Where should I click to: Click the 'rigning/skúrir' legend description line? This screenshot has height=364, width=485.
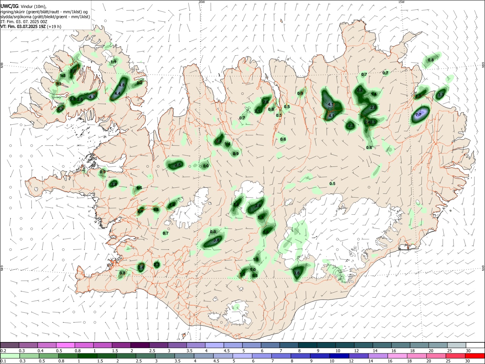coord(44,12)
